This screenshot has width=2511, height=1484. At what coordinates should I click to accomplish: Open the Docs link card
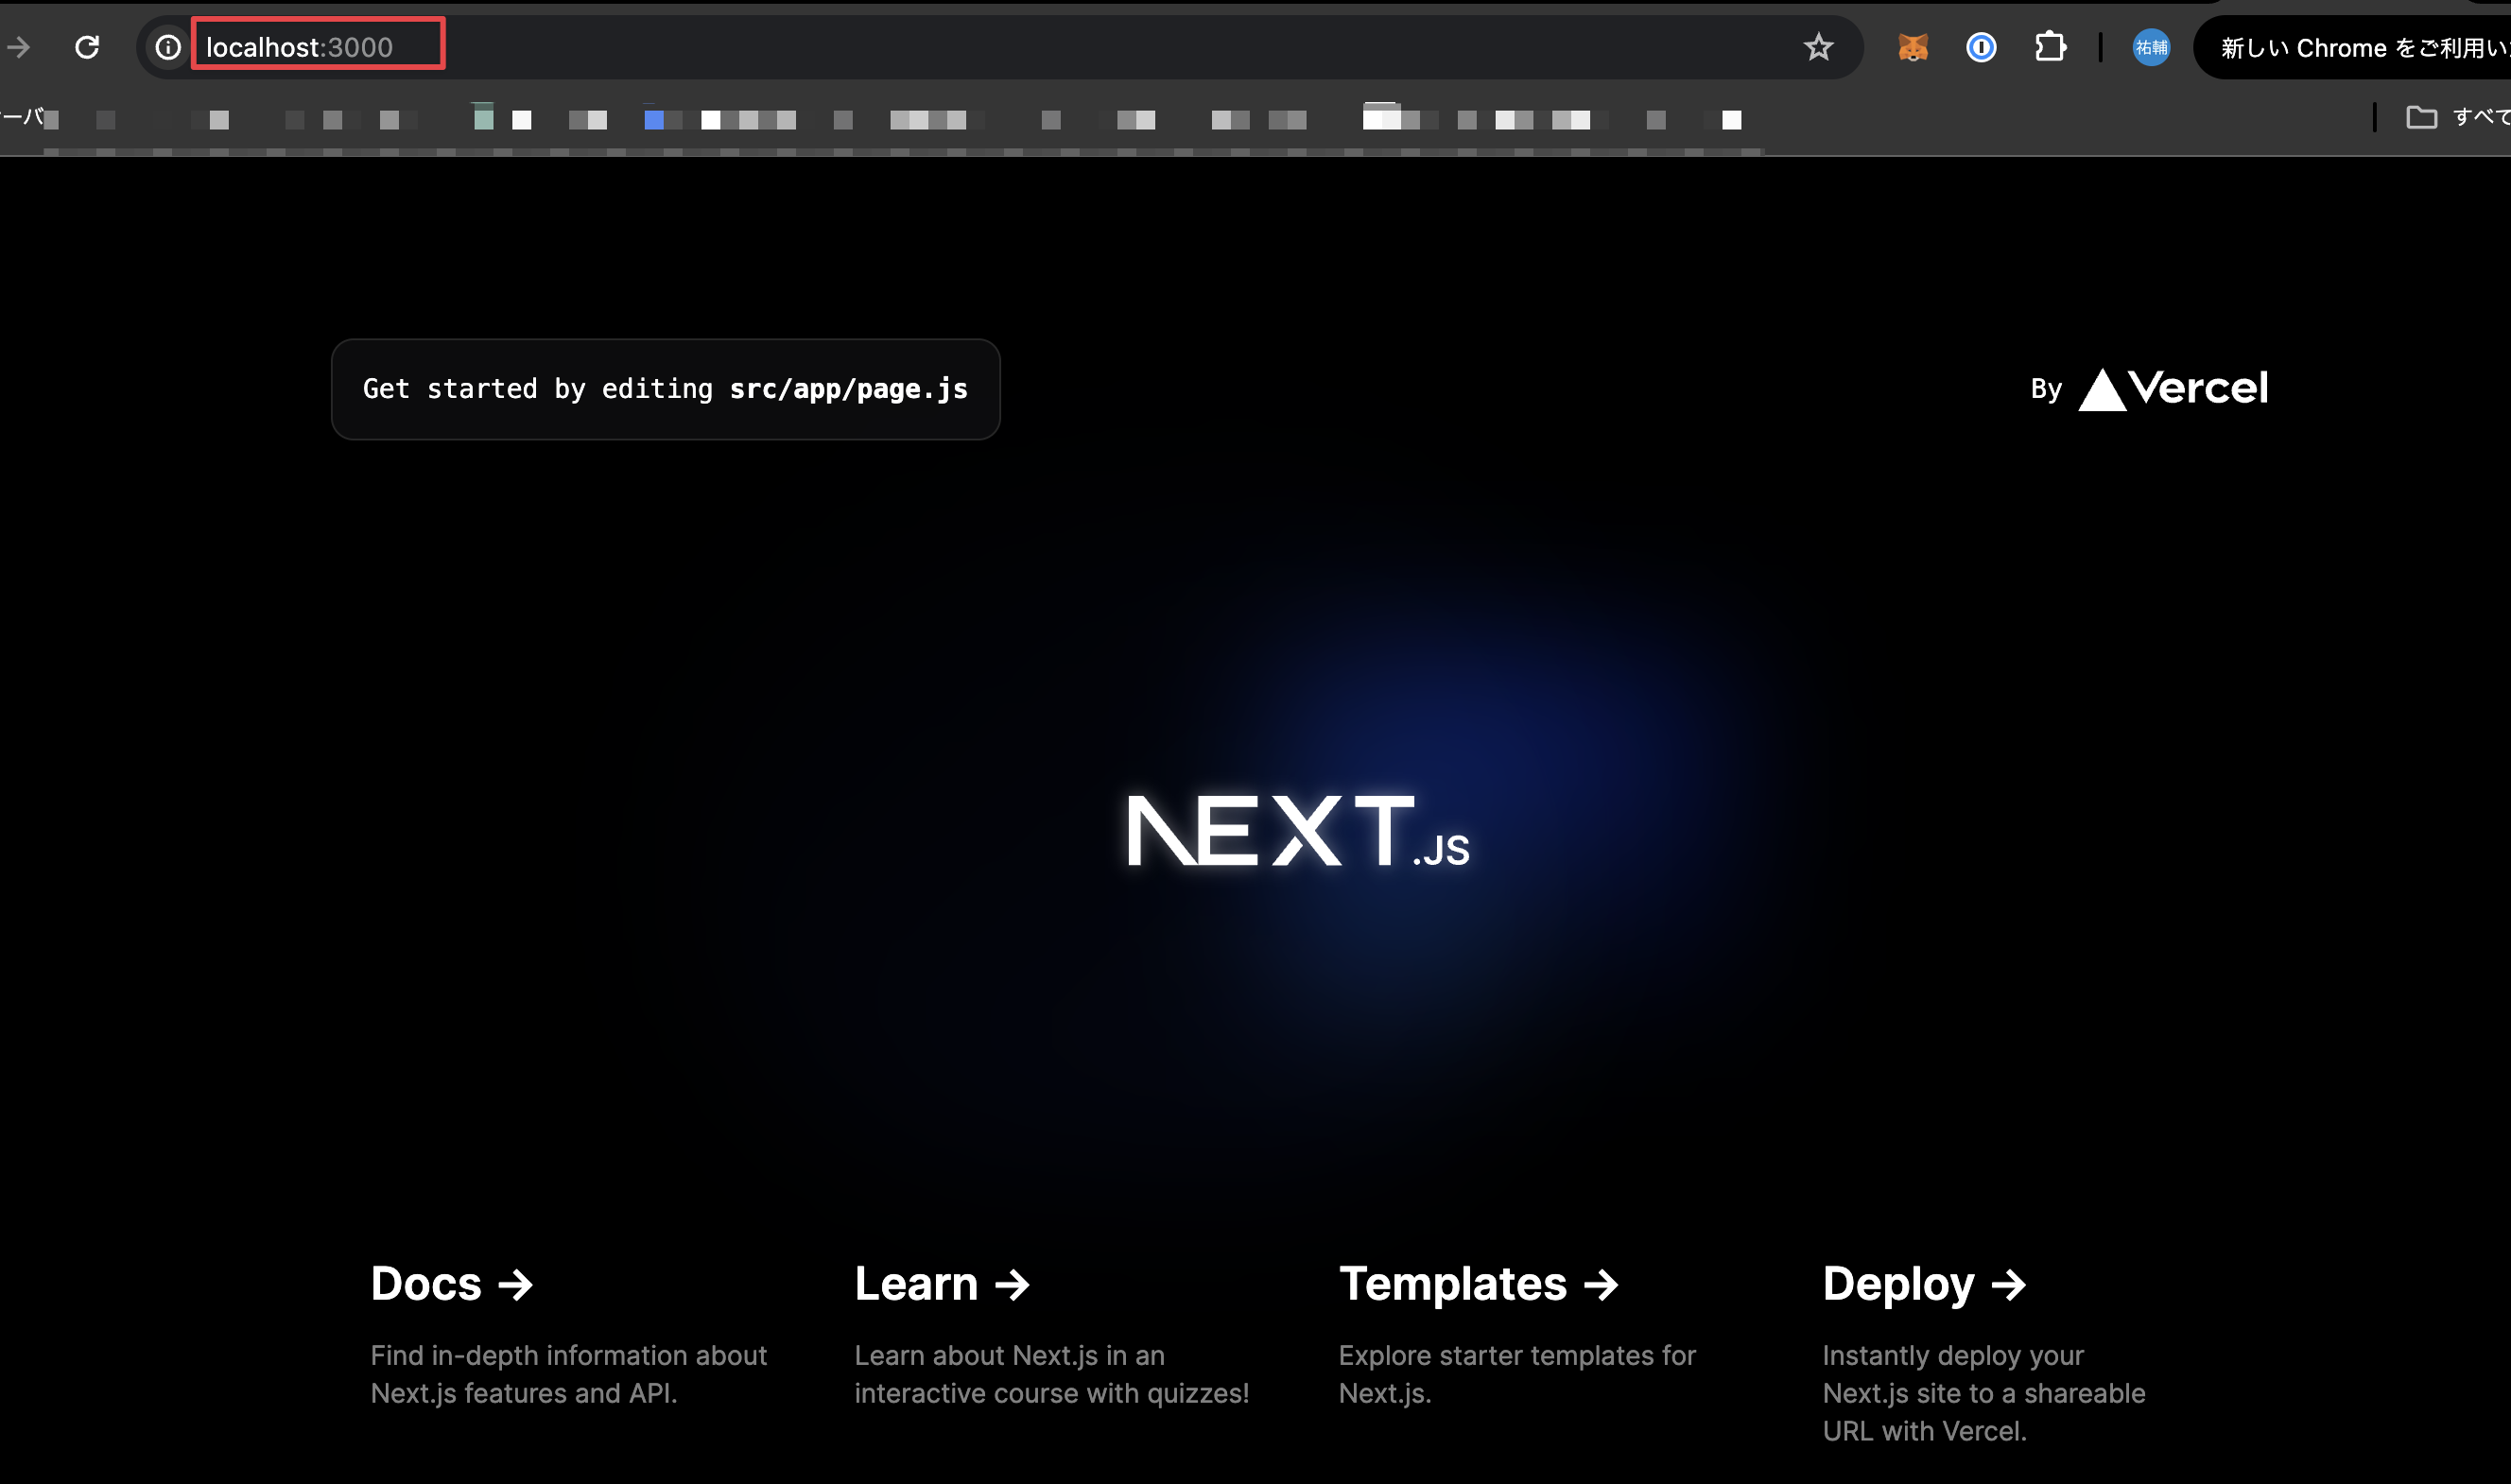570,1335
